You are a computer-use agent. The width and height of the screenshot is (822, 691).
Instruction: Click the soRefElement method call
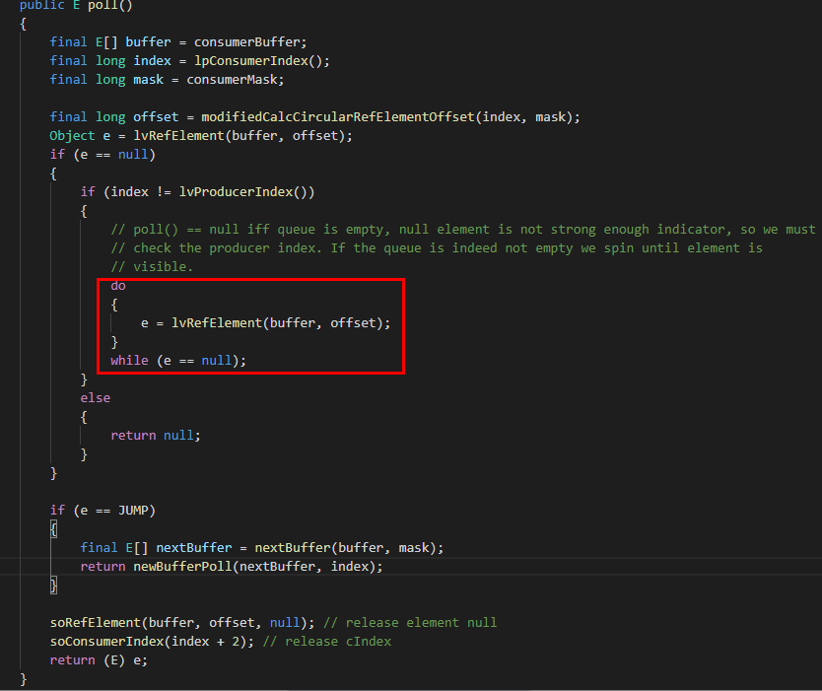(x=96, y=623)
